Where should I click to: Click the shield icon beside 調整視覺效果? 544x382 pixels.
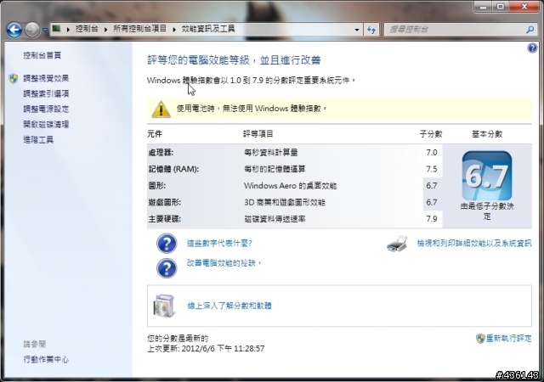pos(14,78)
